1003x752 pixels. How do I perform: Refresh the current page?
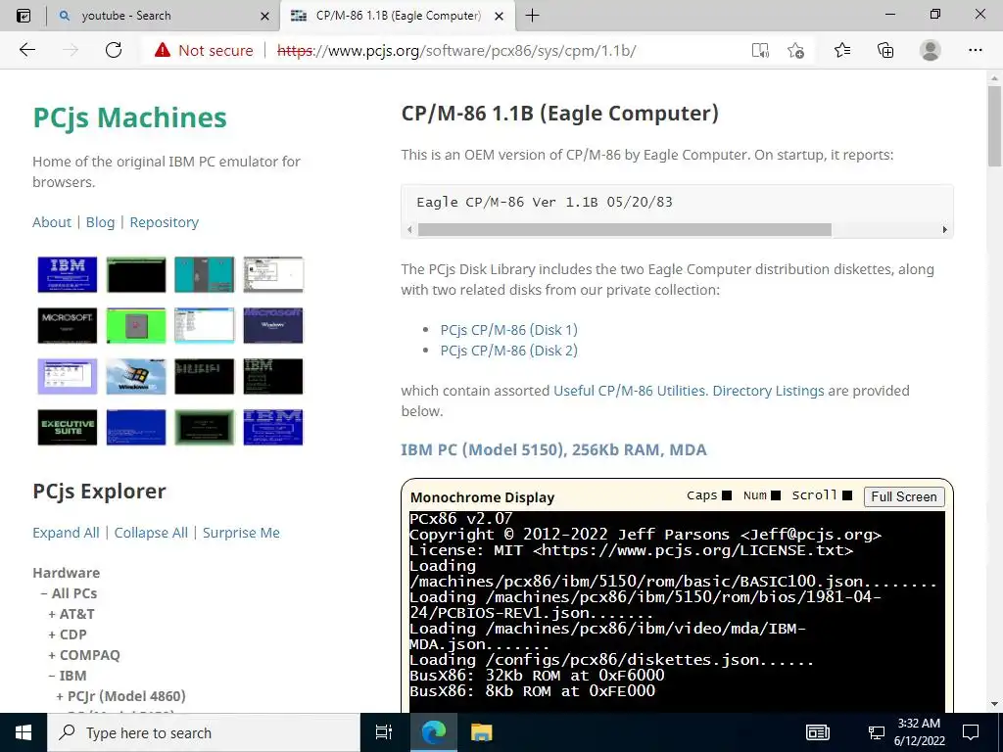[114, 50]
